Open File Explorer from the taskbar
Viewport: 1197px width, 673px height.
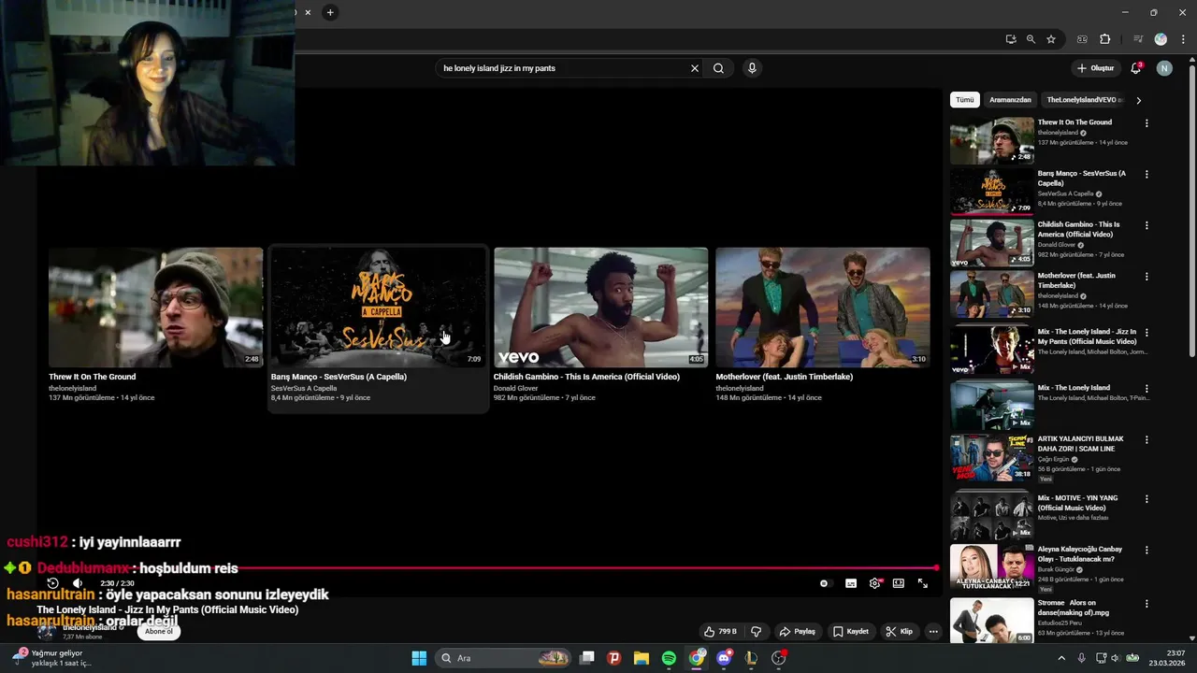coord(642,658)
